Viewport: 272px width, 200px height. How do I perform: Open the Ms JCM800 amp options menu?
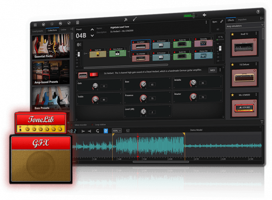tap(256, 95)
